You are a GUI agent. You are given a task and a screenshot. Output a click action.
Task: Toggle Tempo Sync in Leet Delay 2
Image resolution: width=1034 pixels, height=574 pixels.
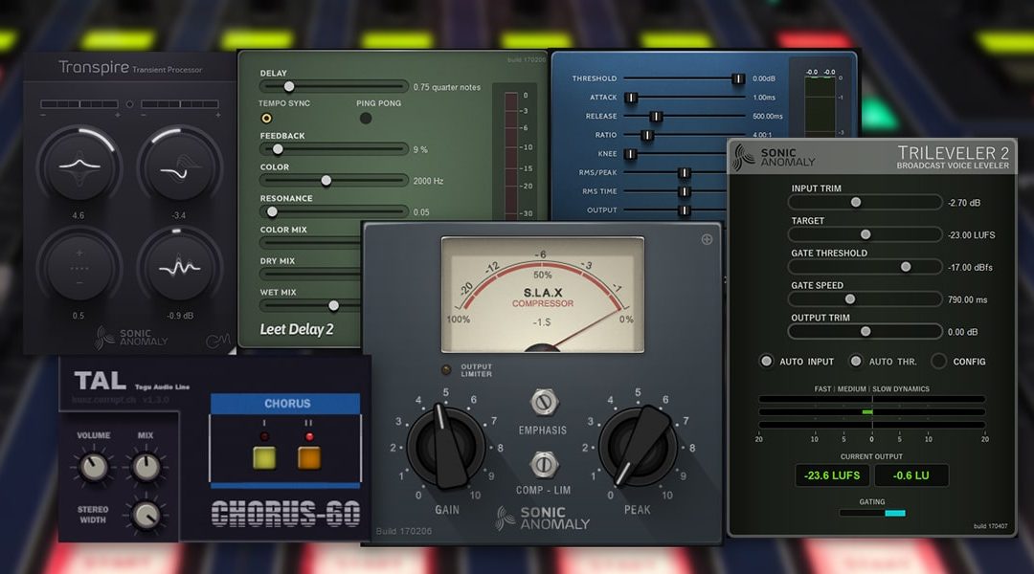266,119
